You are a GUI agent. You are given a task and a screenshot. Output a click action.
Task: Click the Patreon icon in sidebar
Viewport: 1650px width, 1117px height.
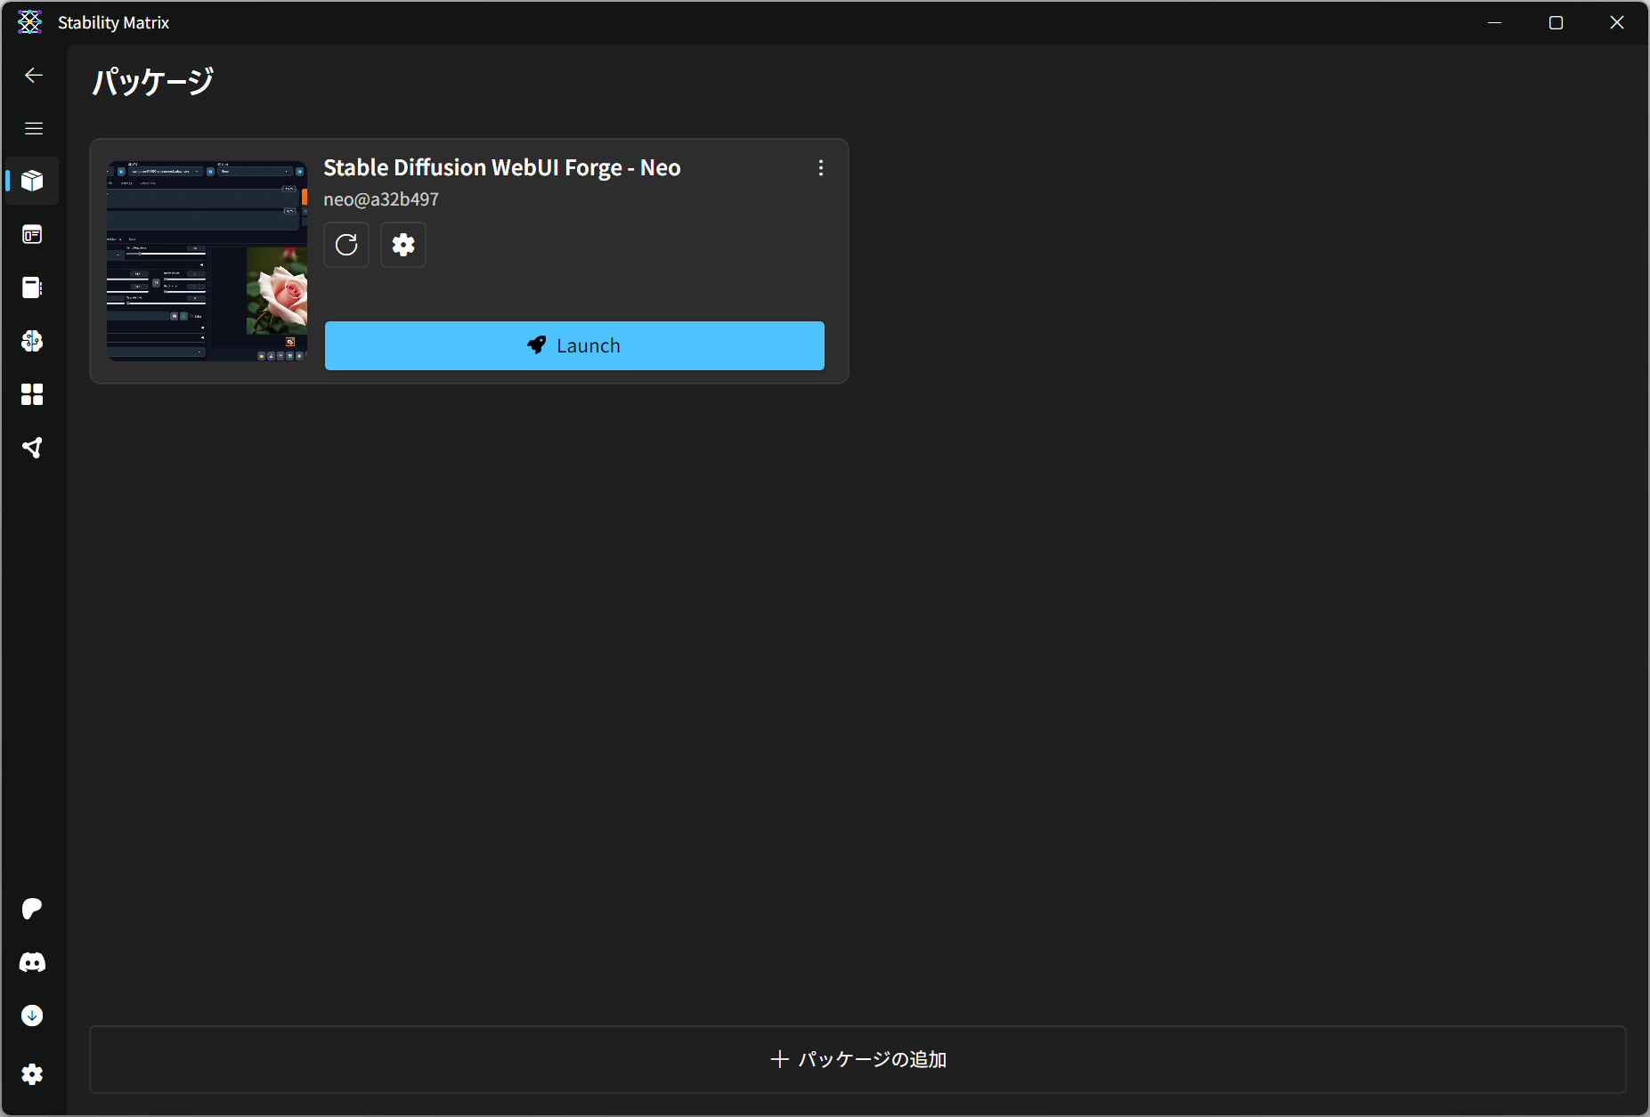click(x=33, y=909)
